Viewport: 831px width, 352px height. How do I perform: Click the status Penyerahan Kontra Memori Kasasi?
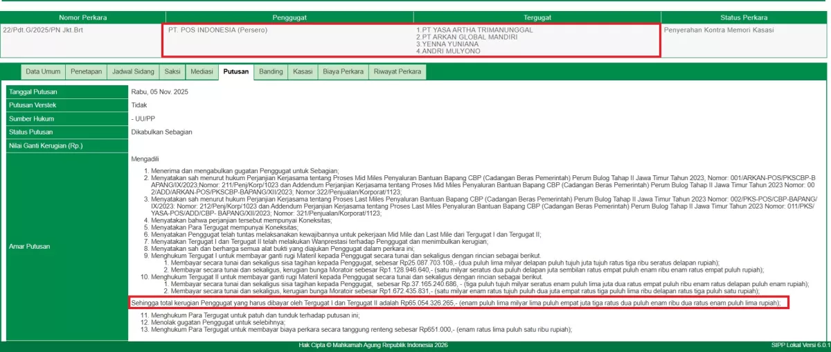point(719,30)
